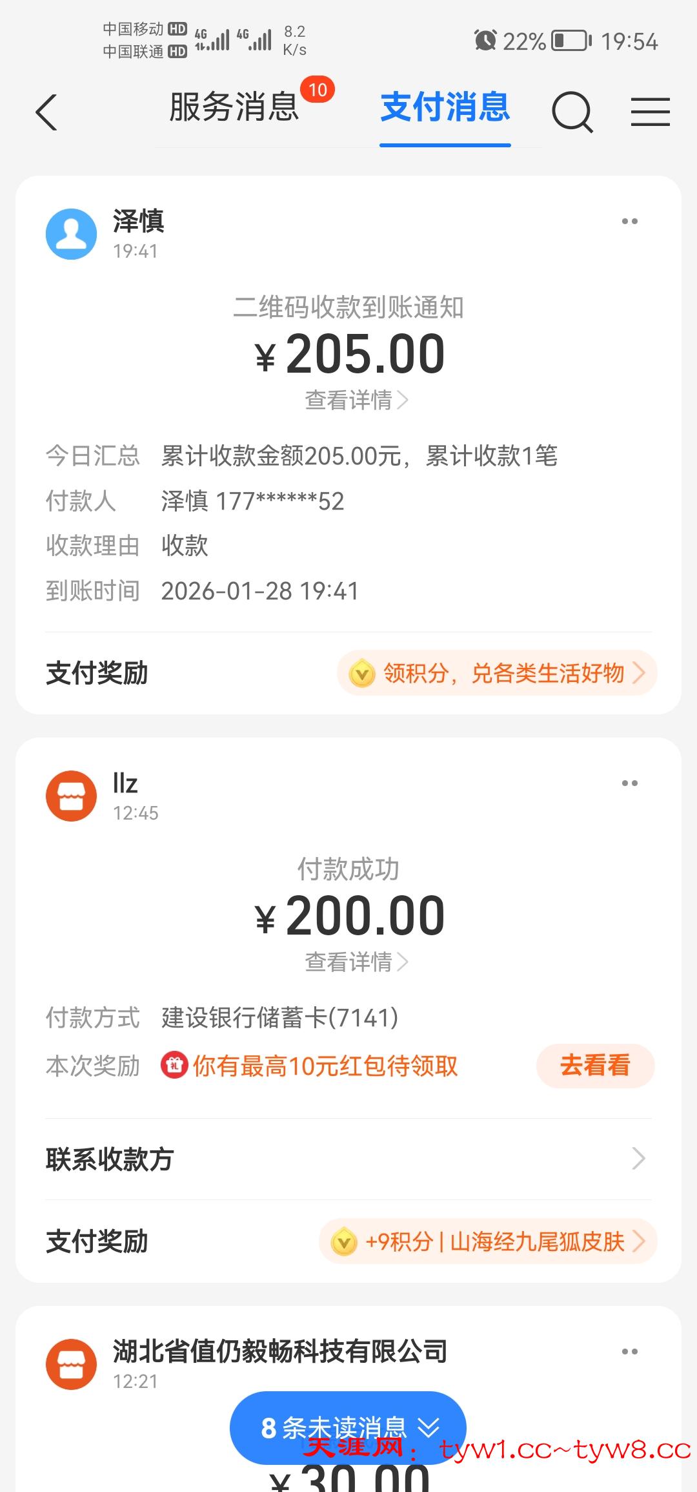
Task: Tap the 你有最高10元红包待领取 red packet text
Action: pyautogui.click(x=325, y=1066)
